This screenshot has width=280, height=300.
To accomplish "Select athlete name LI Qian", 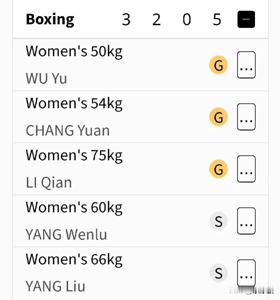I will click(x=49, y=183).
